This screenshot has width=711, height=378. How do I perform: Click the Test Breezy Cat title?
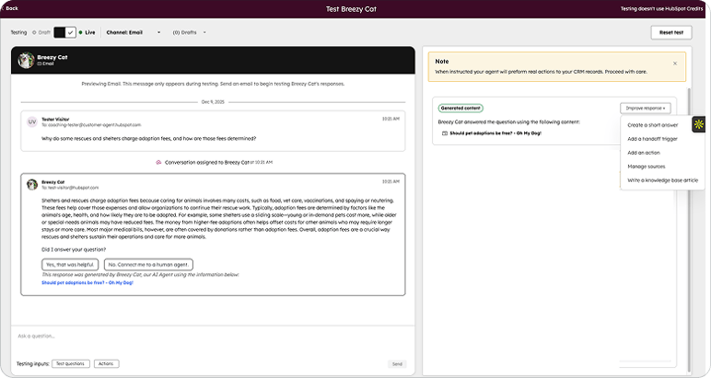click(x=351, y=9)
